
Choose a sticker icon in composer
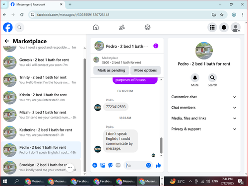tap(110, 165)
